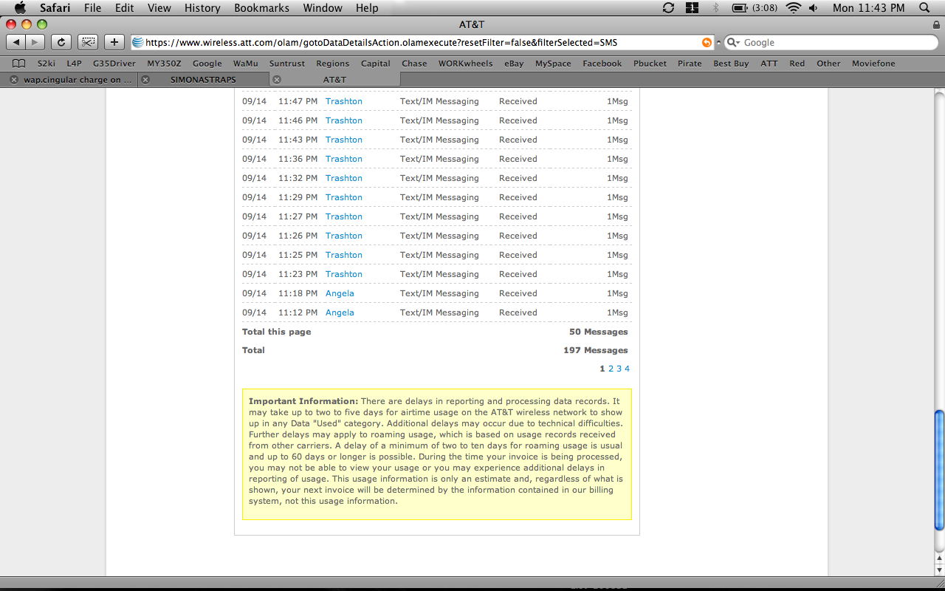Go to page 2 of messages
945x591 pixels.
click(611, 369)
